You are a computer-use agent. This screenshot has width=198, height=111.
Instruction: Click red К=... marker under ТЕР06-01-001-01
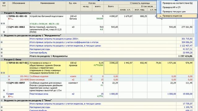[x=11, y=19]
